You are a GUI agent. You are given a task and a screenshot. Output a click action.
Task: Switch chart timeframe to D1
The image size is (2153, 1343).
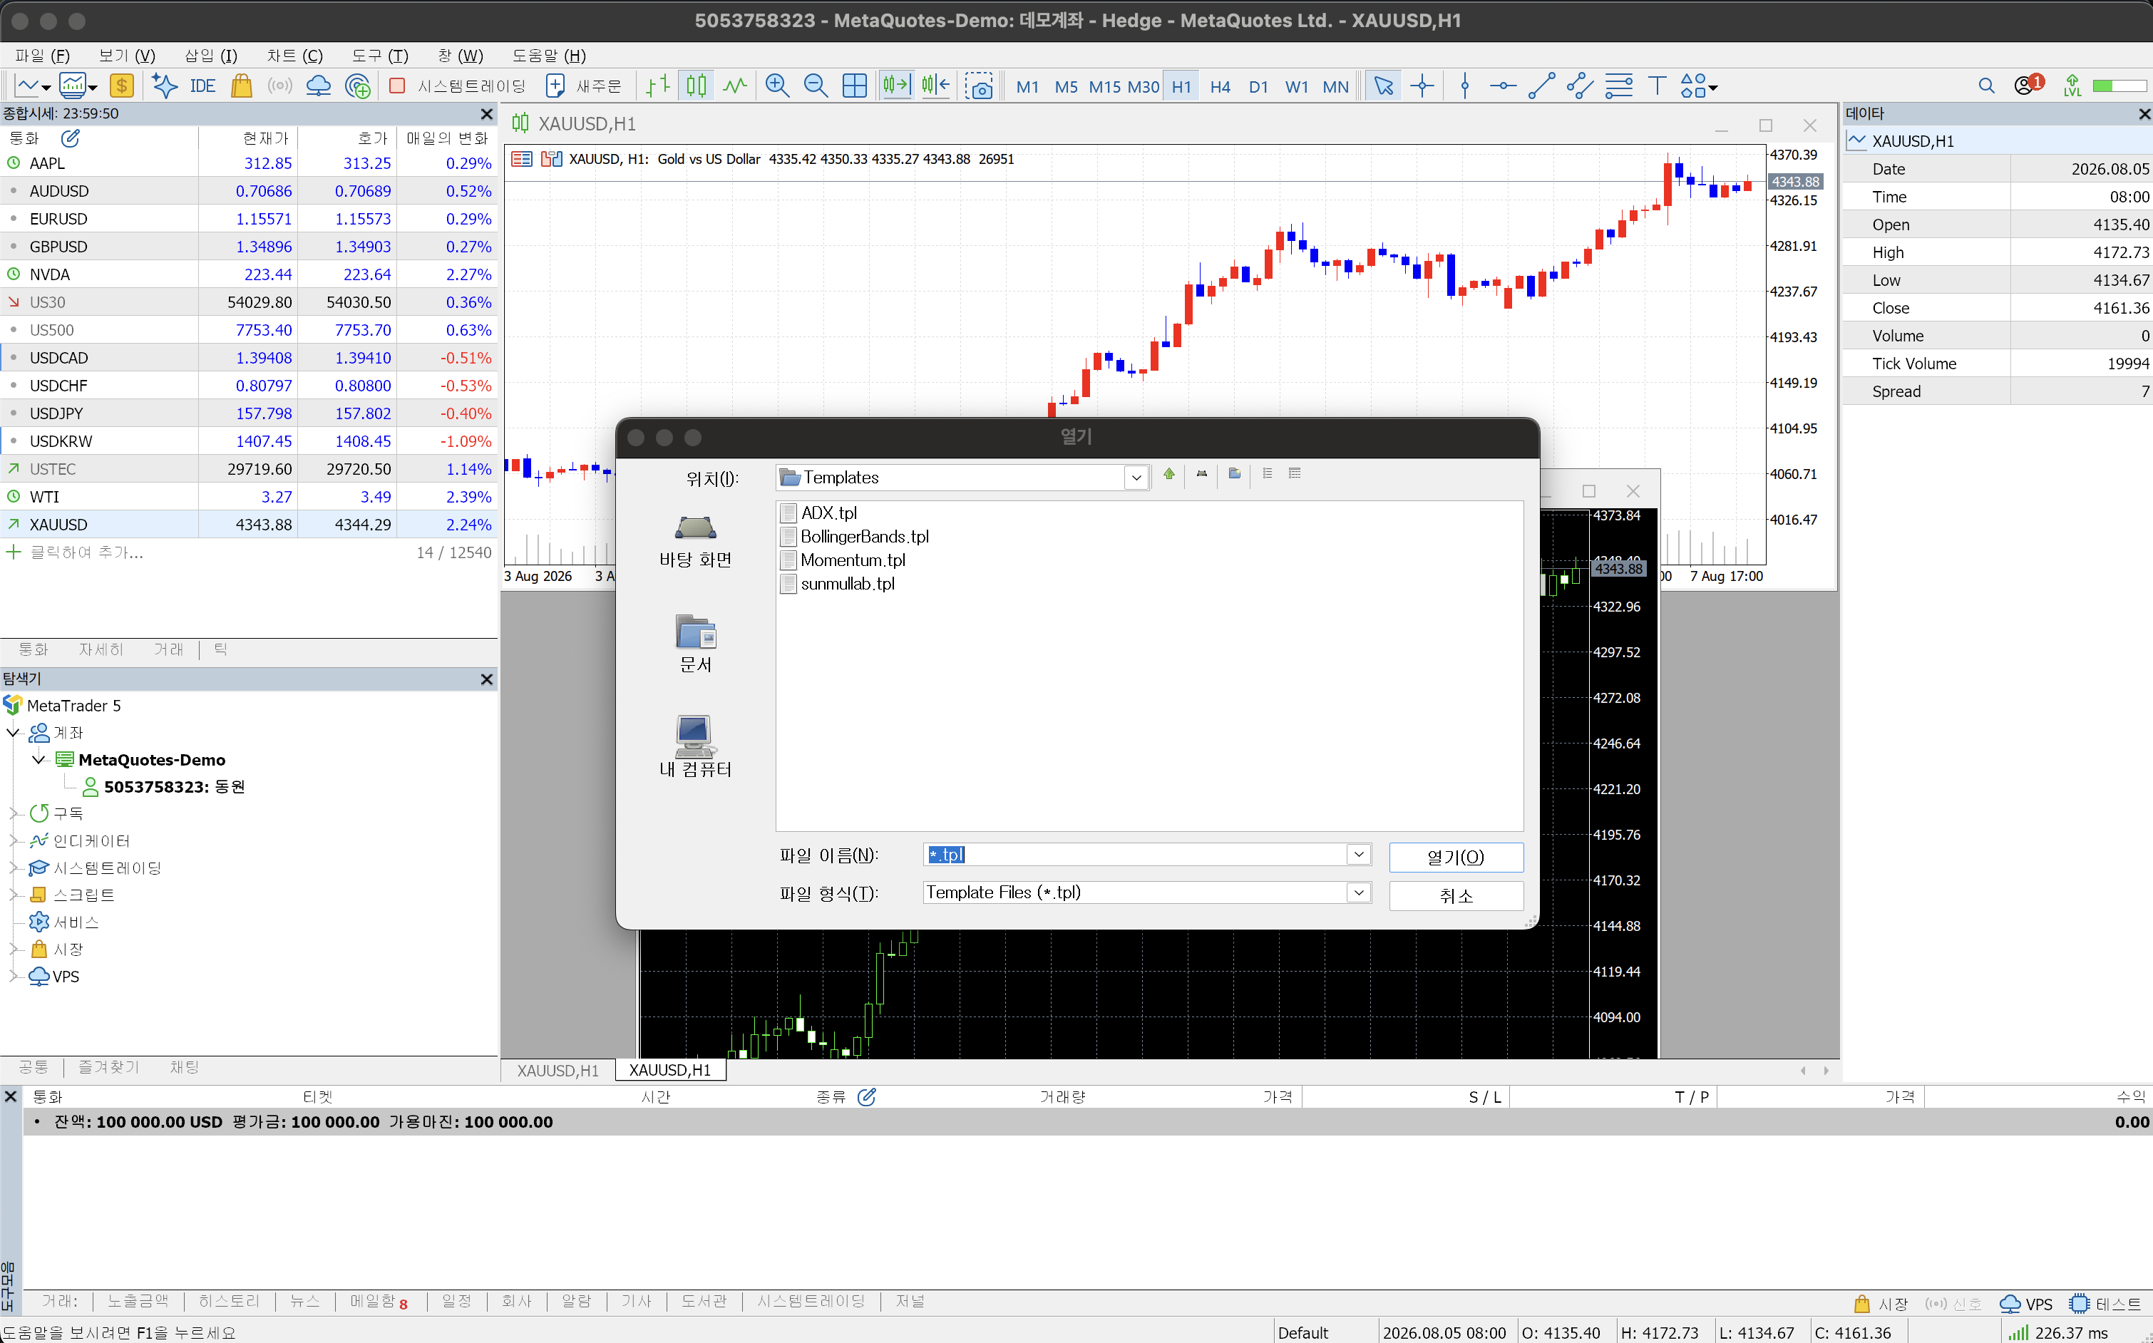click(1258, 87)
